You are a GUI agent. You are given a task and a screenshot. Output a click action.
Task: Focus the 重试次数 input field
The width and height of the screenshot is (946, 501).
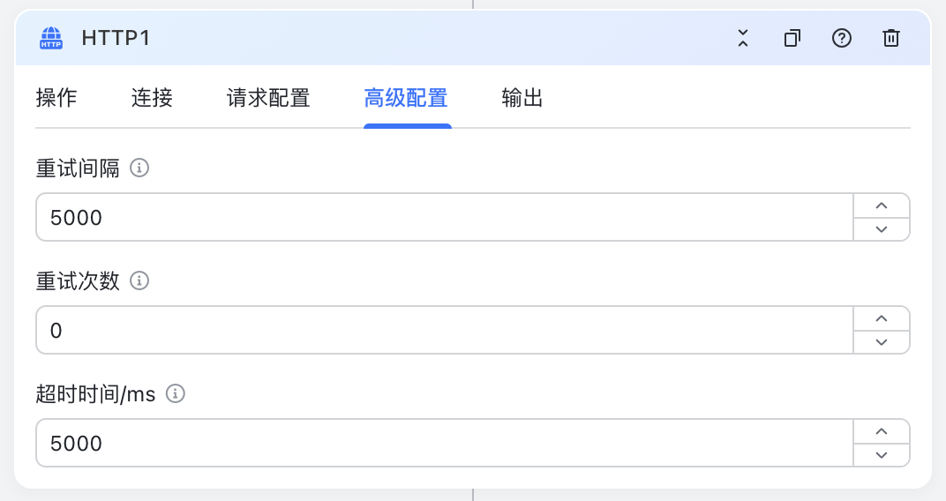(445, 330)
